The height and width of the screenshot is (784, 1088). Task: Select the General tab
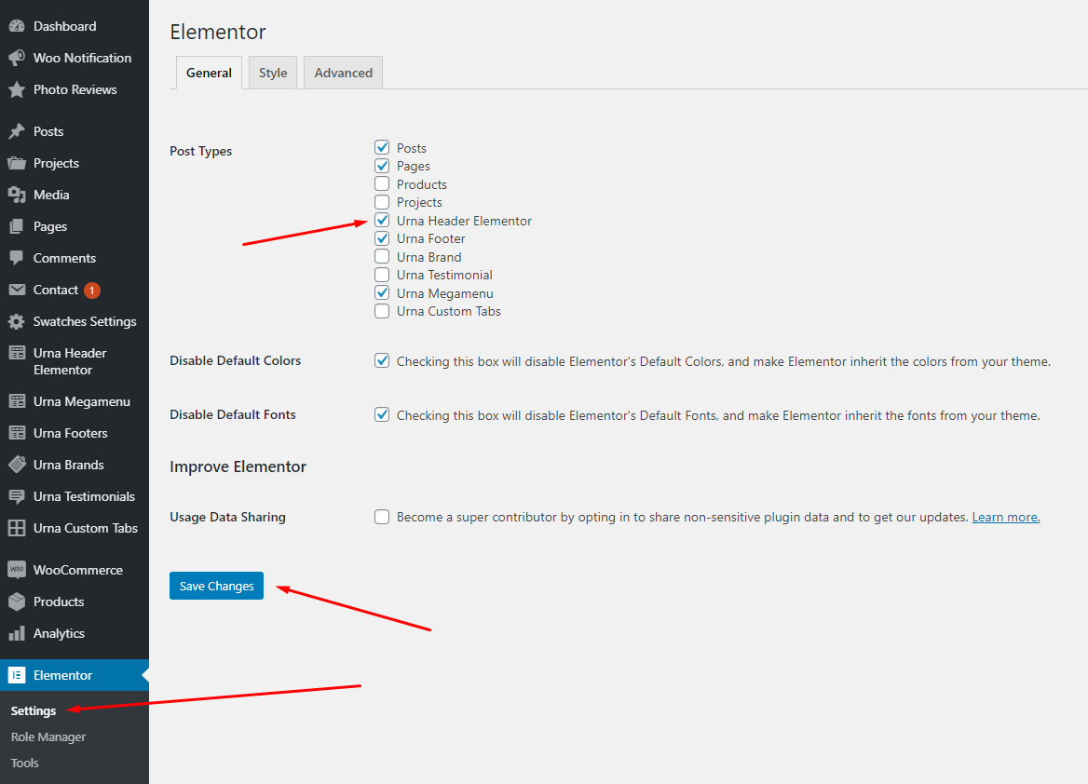point(209,73)
